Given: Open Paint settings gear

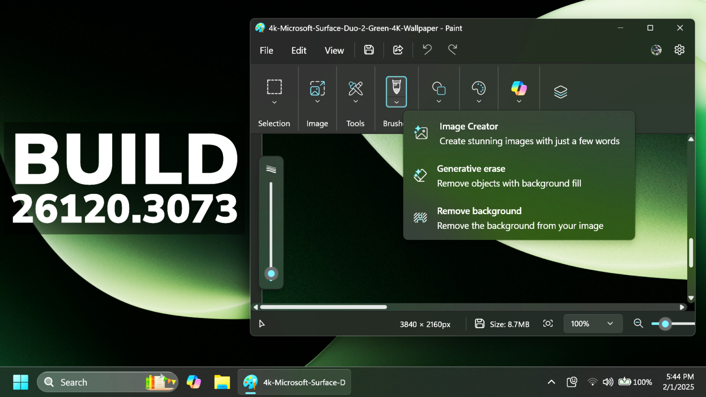Looking at the screenshot, I should (679, 50).
